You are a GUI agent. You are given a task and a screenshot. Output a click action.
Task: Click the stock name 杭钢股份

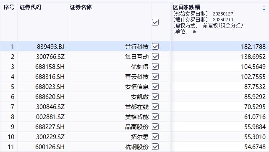point(137,147)
